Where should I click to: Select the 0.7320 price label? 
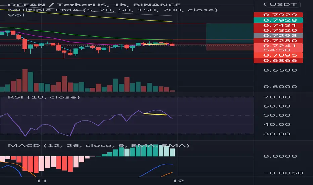[x=278, y=30]
